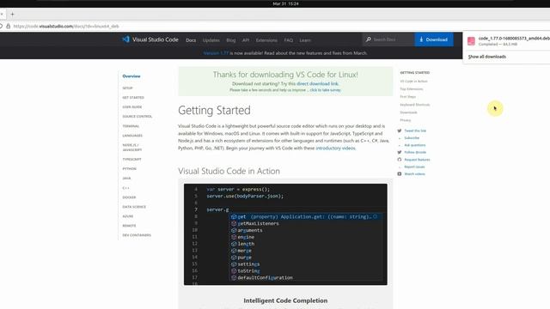
Task: Click Tweet this link text
Action: [x=415, y=130]
